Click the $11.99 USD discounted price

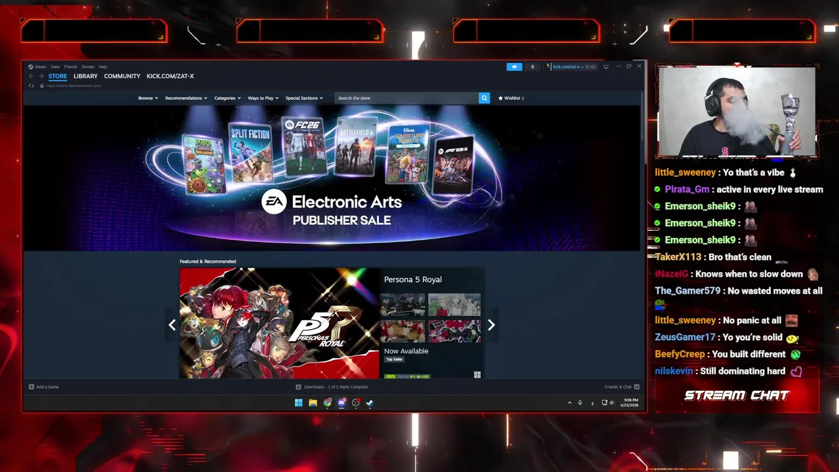419,376
